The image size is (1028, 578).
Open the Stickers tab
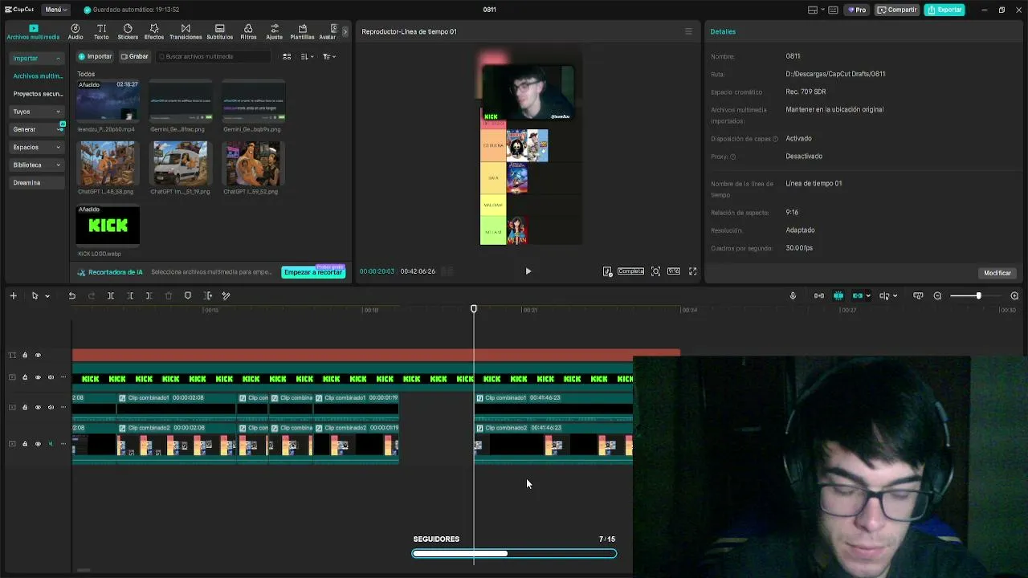[x=128, y=32]
